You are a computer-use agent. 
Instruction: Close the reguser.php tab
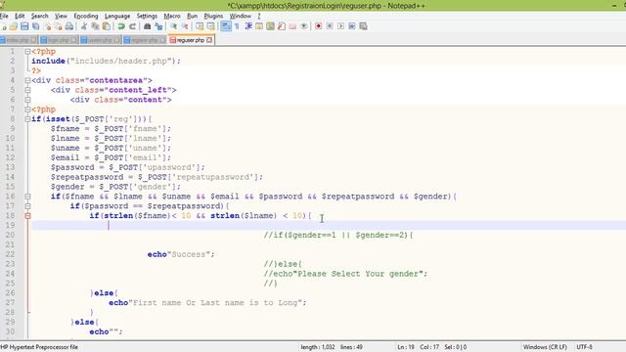coord(209,40)
